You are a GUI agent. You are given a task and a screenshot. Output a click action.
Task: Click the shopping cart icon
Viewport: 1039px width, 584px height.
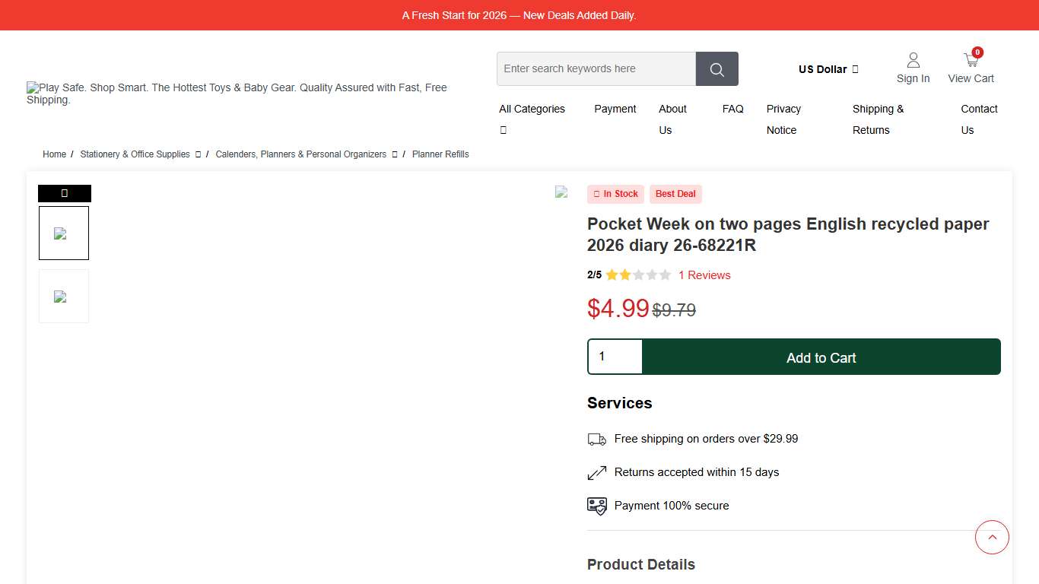tap(971, 59)
